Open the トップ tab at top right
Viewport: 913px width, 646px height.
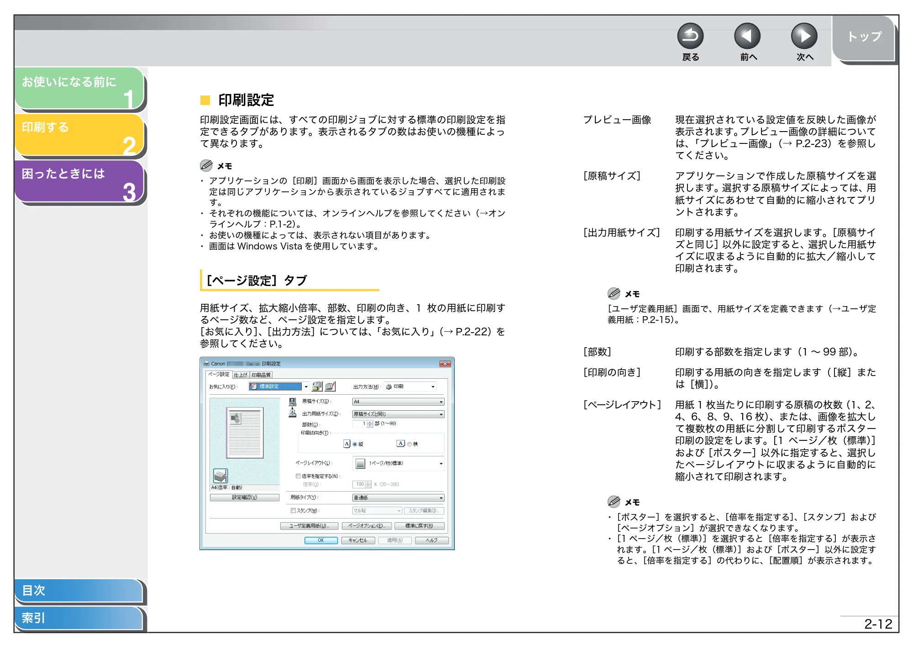point(864,38)
